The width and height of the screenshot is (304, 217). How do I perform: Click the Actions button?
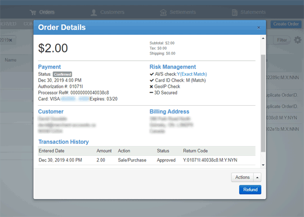coord(242,177)
